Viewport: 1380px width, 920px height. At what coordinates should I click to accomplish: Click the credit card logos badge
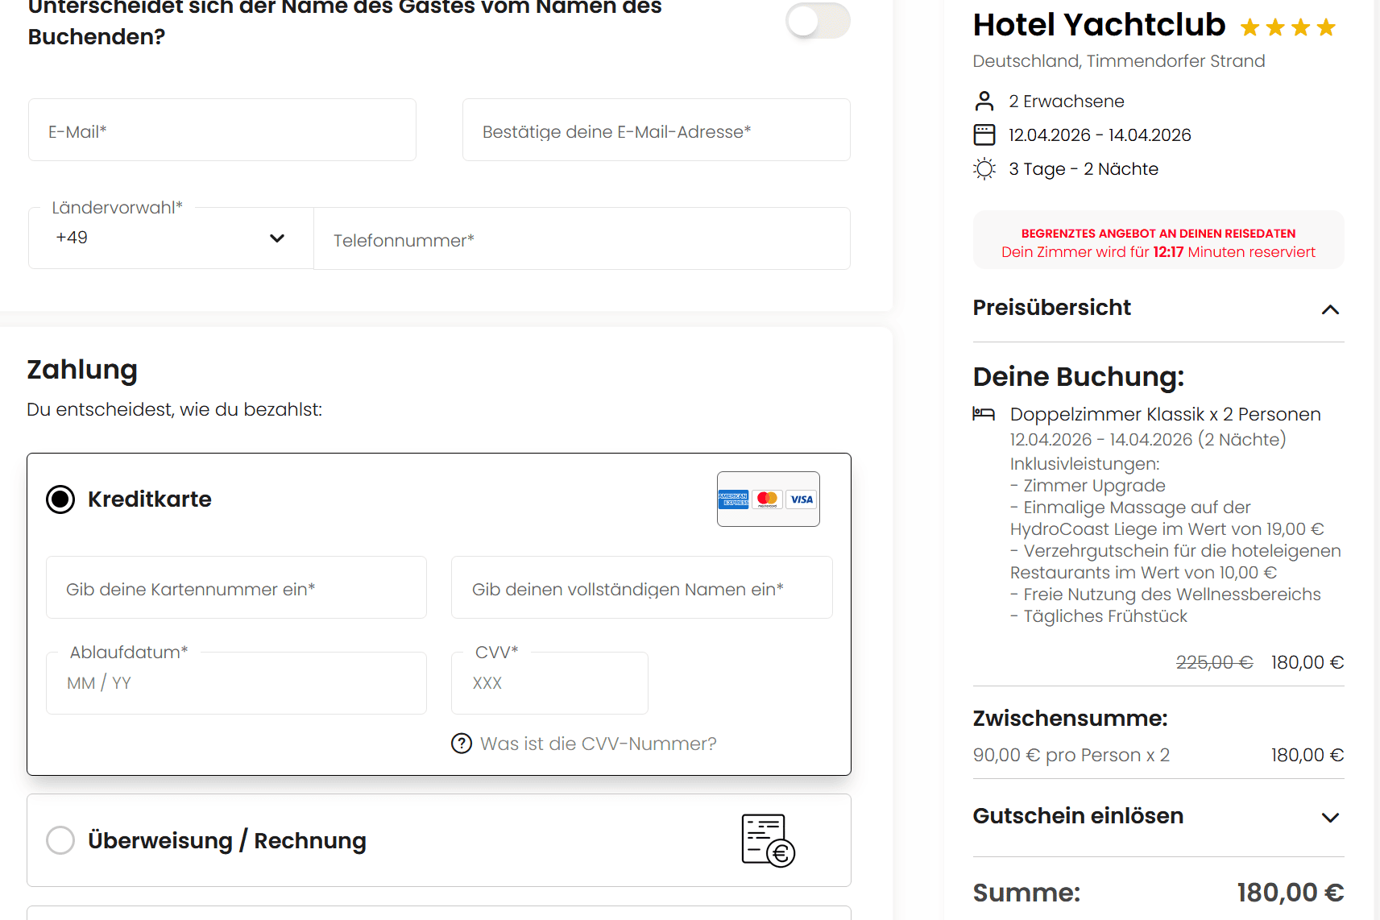pos(768,499)
